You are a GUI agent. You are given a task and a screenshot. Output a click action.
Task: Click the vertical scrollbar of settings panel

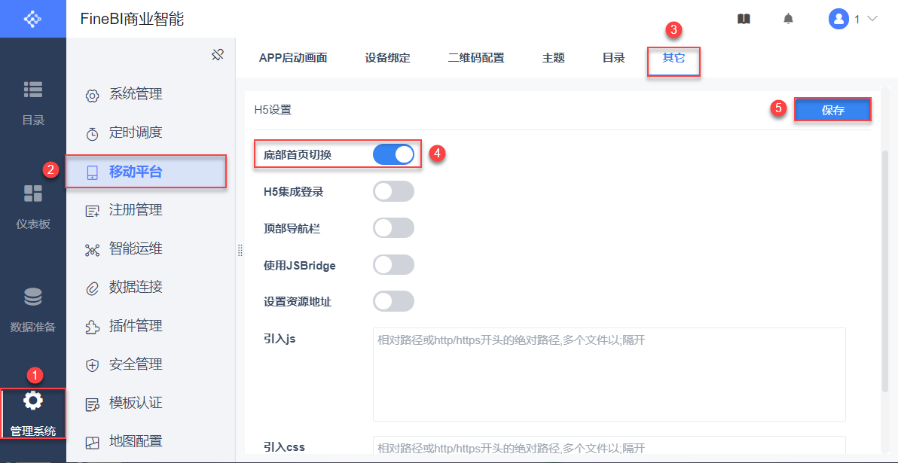885,271
